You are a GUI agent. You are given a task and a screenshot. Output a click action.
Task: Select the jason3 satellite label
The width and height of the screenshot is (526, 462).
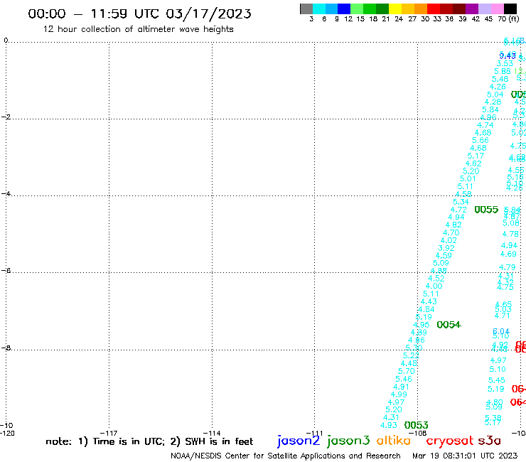click(x=348, y=441)
